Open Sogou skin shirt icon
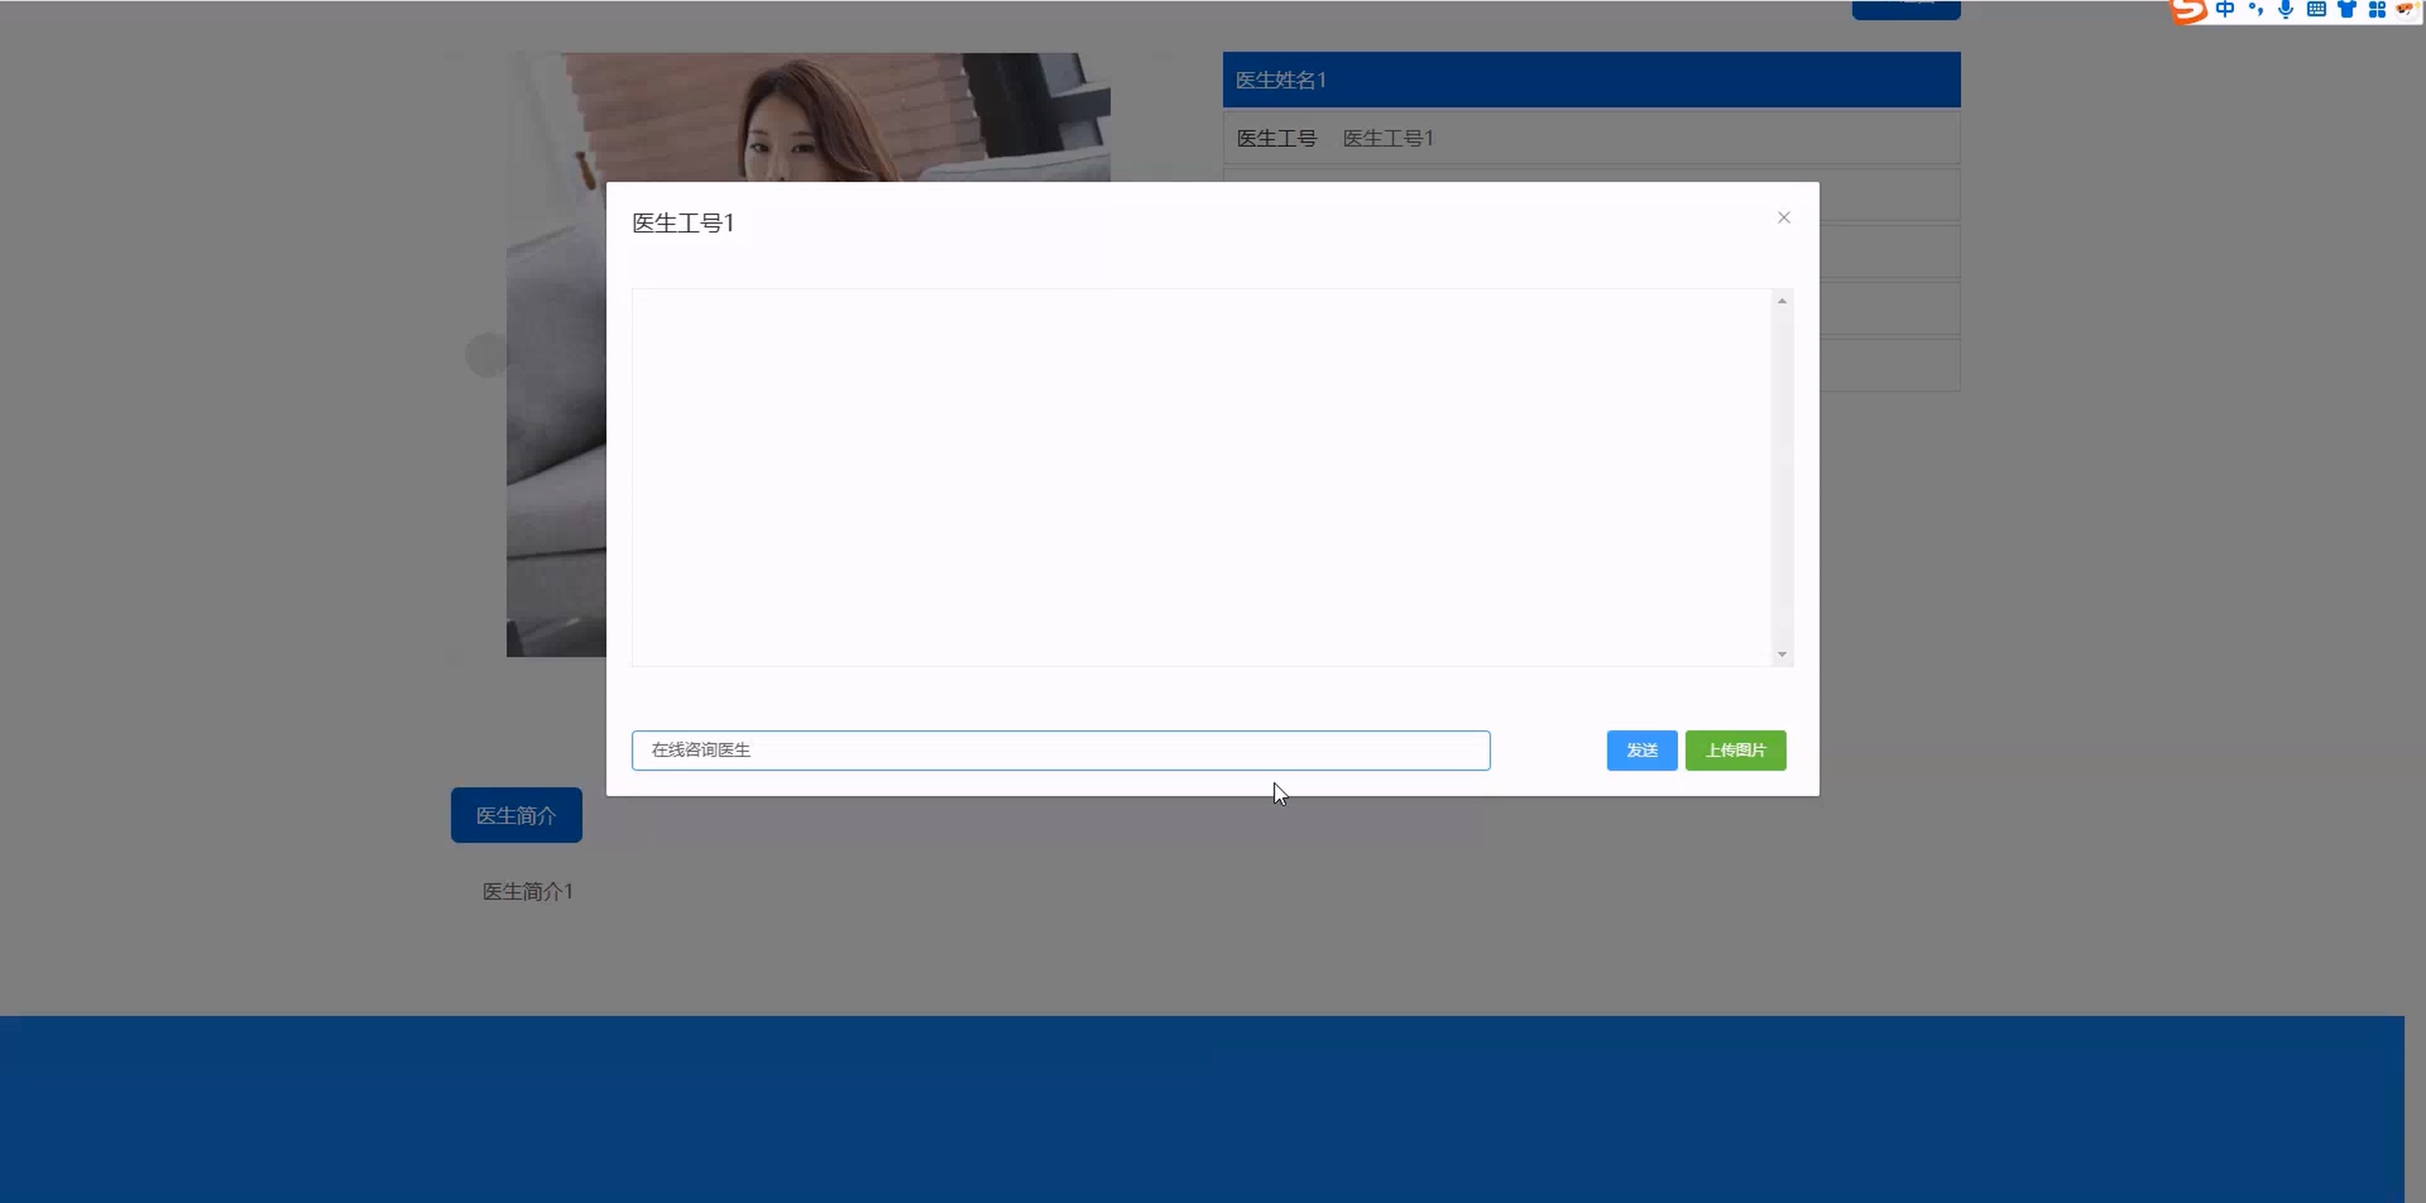This screenshot has height=1203, width=2426. pyautogui.click(x=2346, y=9)
